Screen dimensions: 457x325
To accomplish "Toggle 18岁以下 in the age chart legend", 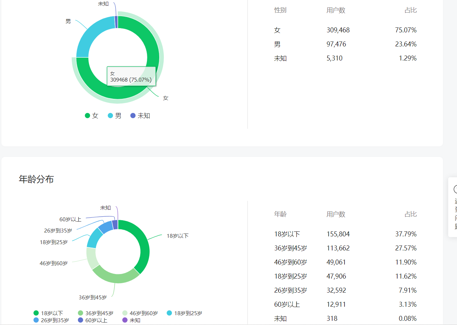I will tap(48, 313).
